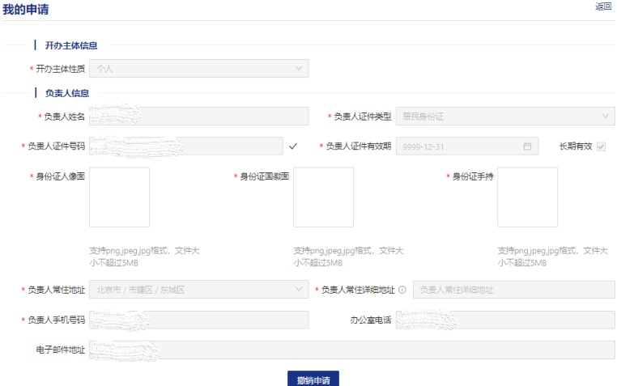617x386 pixels.
Task: Open the 开办主体性质 dropdown
Action: pyautogui.click(x=198, y=69)
